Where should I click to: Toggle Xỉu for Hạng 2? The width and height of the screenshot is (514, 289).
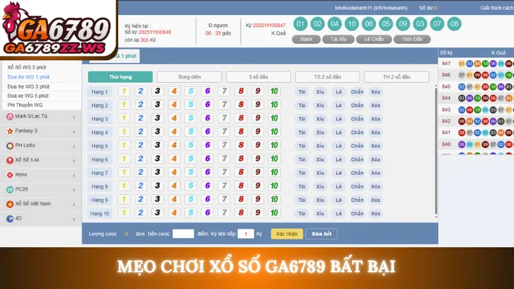(320, 105)
